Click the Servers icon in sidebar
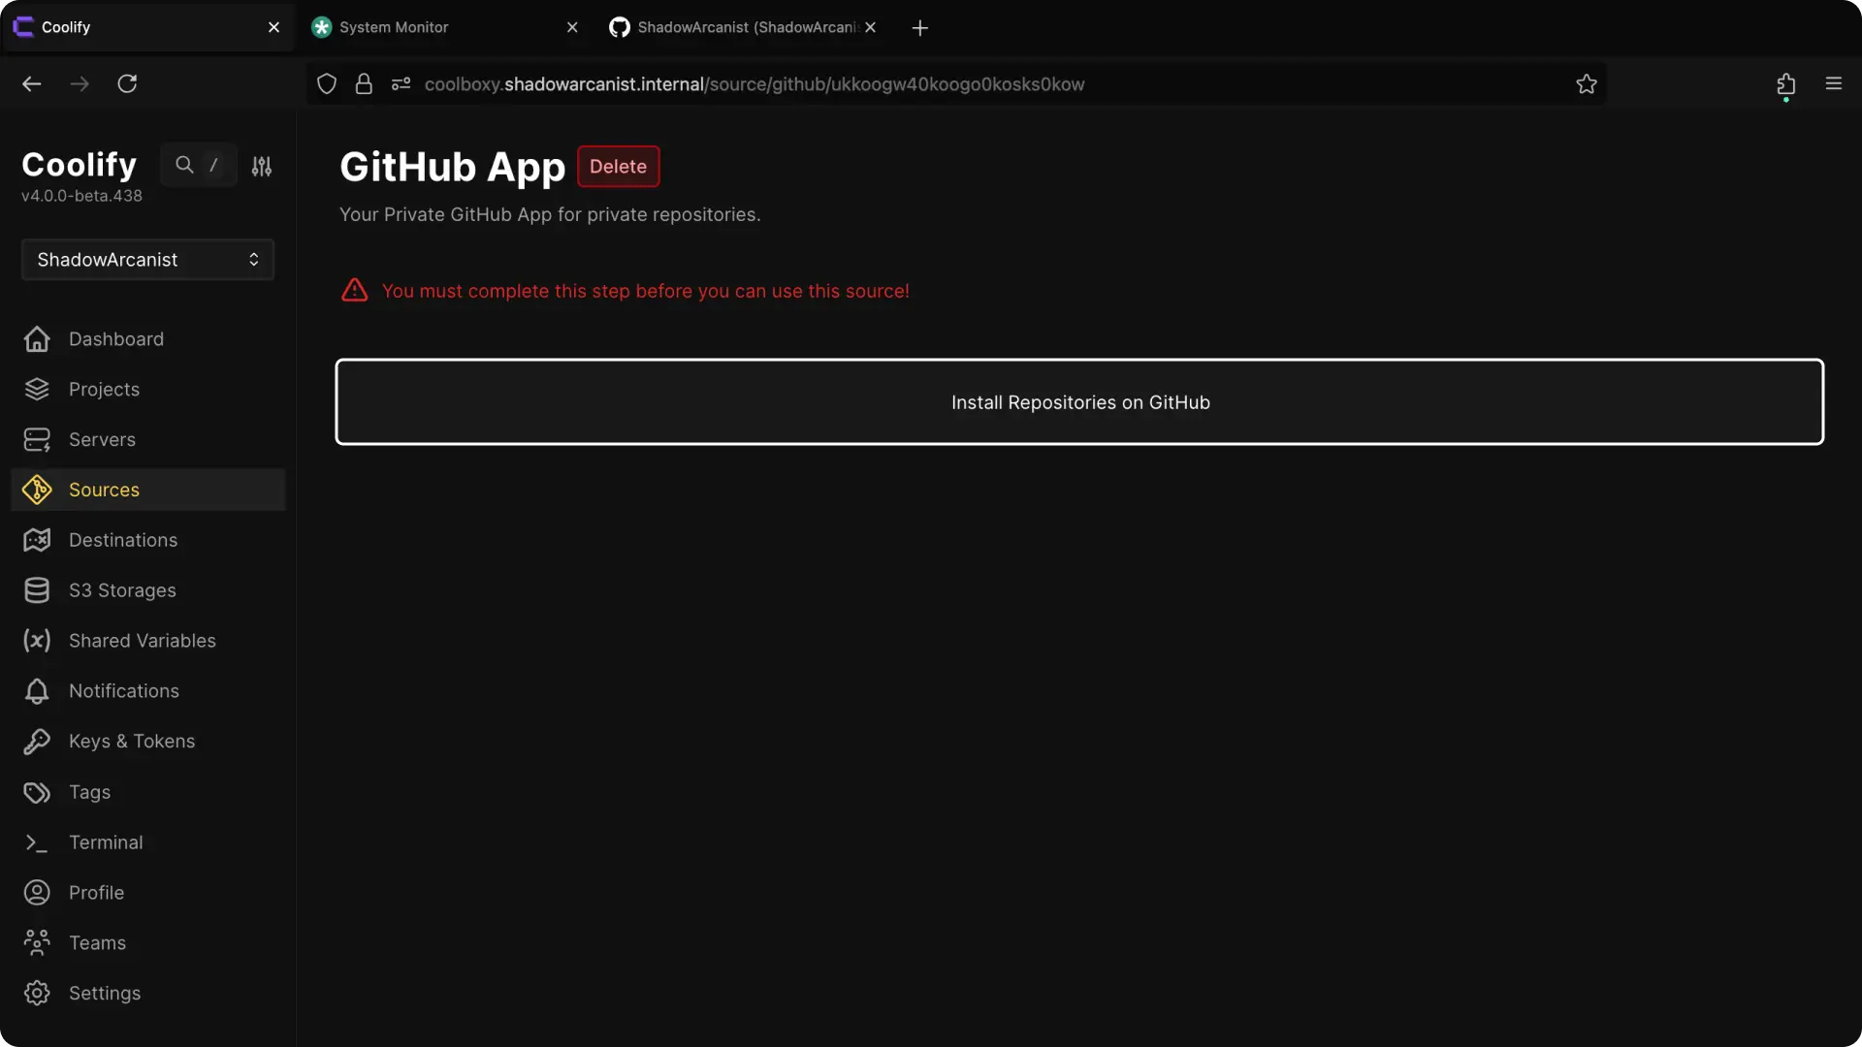Screen dimensions: 1862x1047 37,439
